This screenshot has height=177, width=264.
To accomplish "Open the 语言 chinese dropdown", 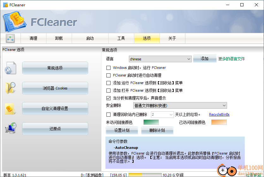I will 160,59.
